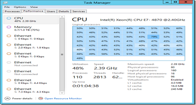Click the sidebar scroll down arrow
The image size is (196, 105).
(62, 93)
